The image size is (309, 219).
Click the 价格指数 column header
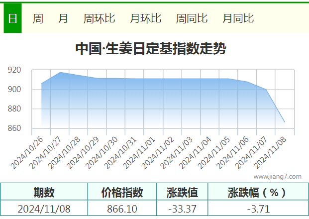pos(122,192)
